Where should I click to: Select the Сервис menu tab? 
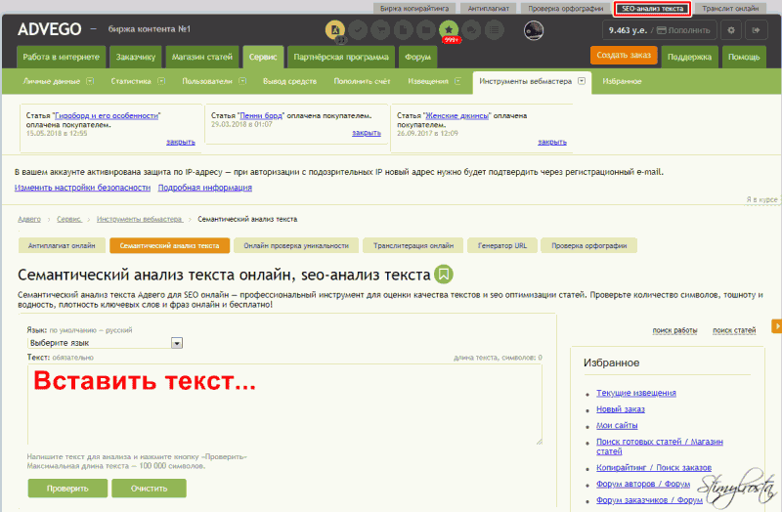click(263, 58)
